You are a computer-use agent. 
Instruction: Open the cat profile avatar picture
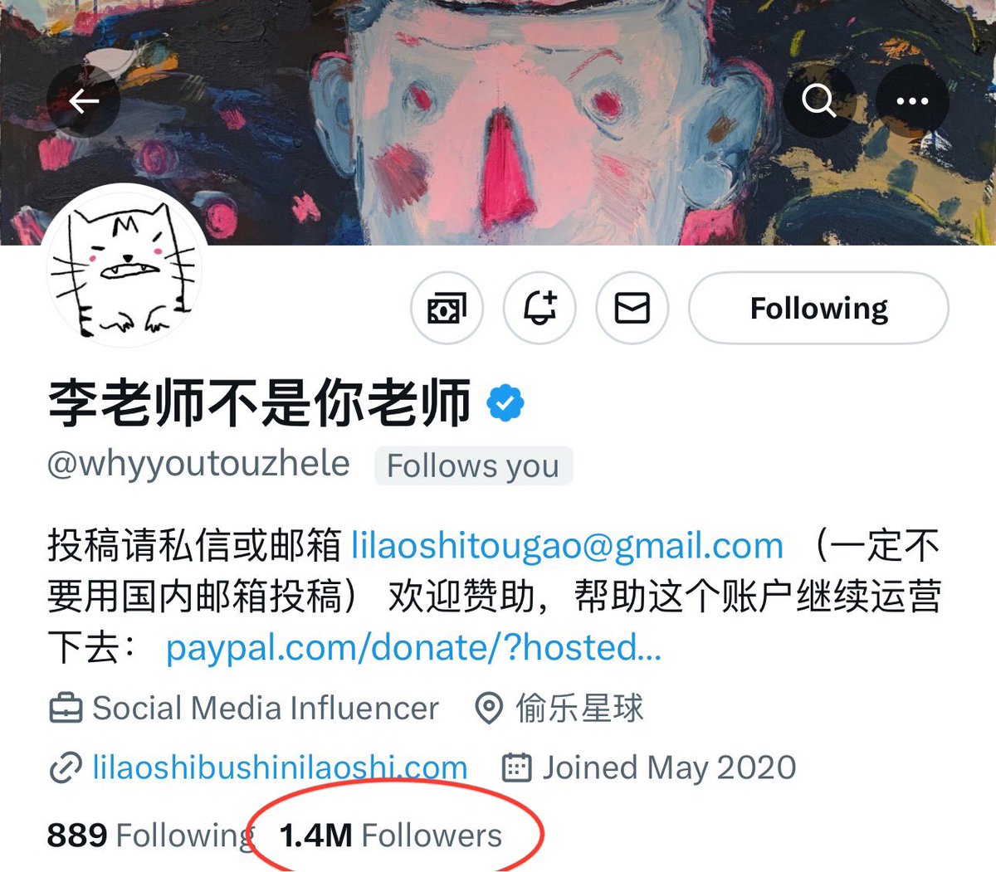124,262
